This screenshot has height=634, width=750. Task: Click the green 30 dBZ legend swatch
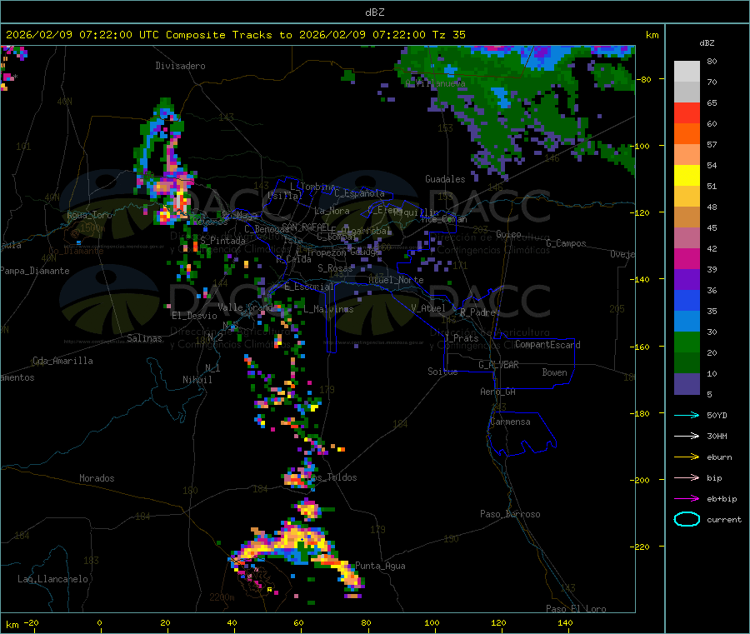coord(687,342)
